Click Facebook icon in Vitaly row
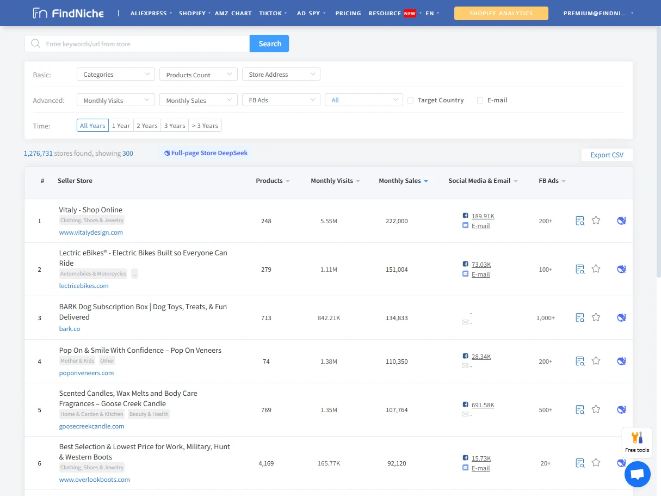The width and height of the screenshot is (661, 496). [465, 216]
